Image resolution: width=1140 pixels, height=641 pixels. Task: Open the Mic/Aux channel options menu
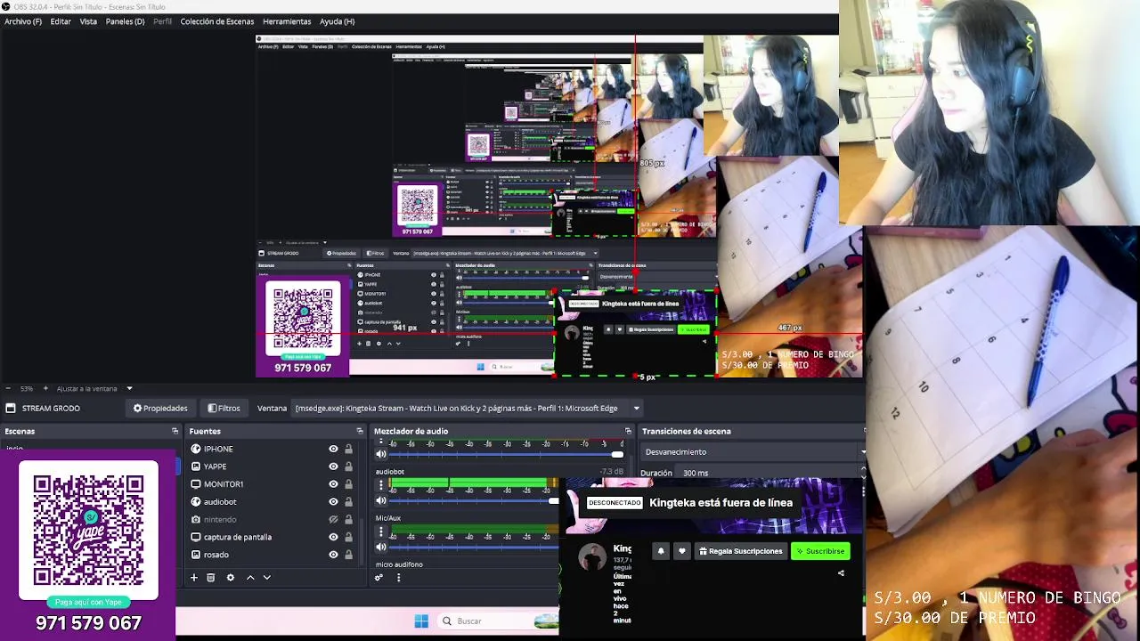pyautogui.click(x=381, y=531)
